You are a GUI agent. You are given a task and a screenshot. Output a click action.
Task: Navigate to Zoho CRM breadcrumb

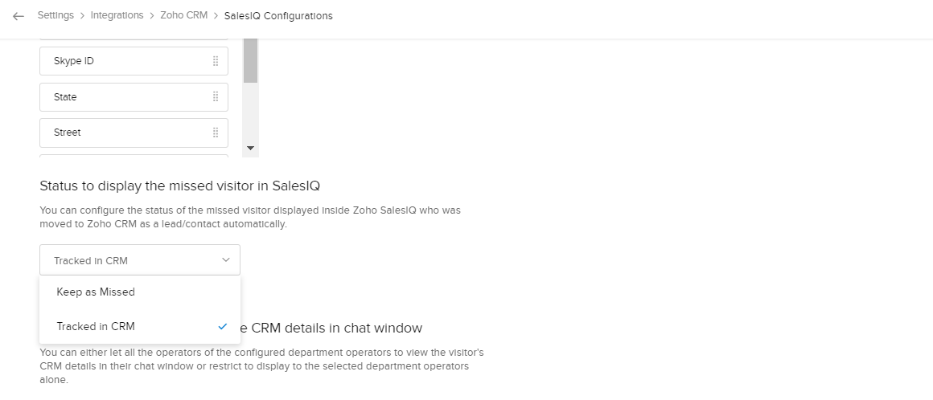pos(183,16)
